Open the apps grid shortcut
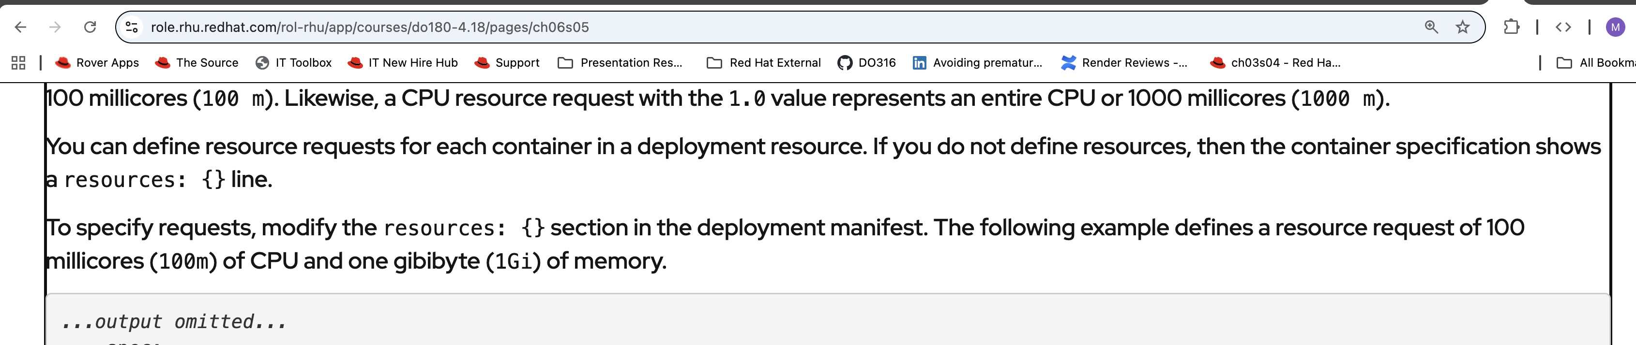 pyautogui.click(x=18, y=63)
